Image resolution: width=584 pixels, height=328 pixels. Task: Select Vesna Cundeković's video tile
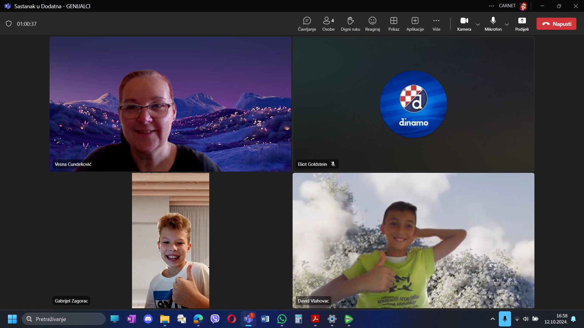point(170,104)
